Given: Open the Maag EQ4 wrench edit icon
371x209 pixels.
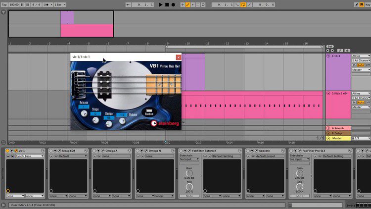Looking at the screenshot, I should coord(59,151).
